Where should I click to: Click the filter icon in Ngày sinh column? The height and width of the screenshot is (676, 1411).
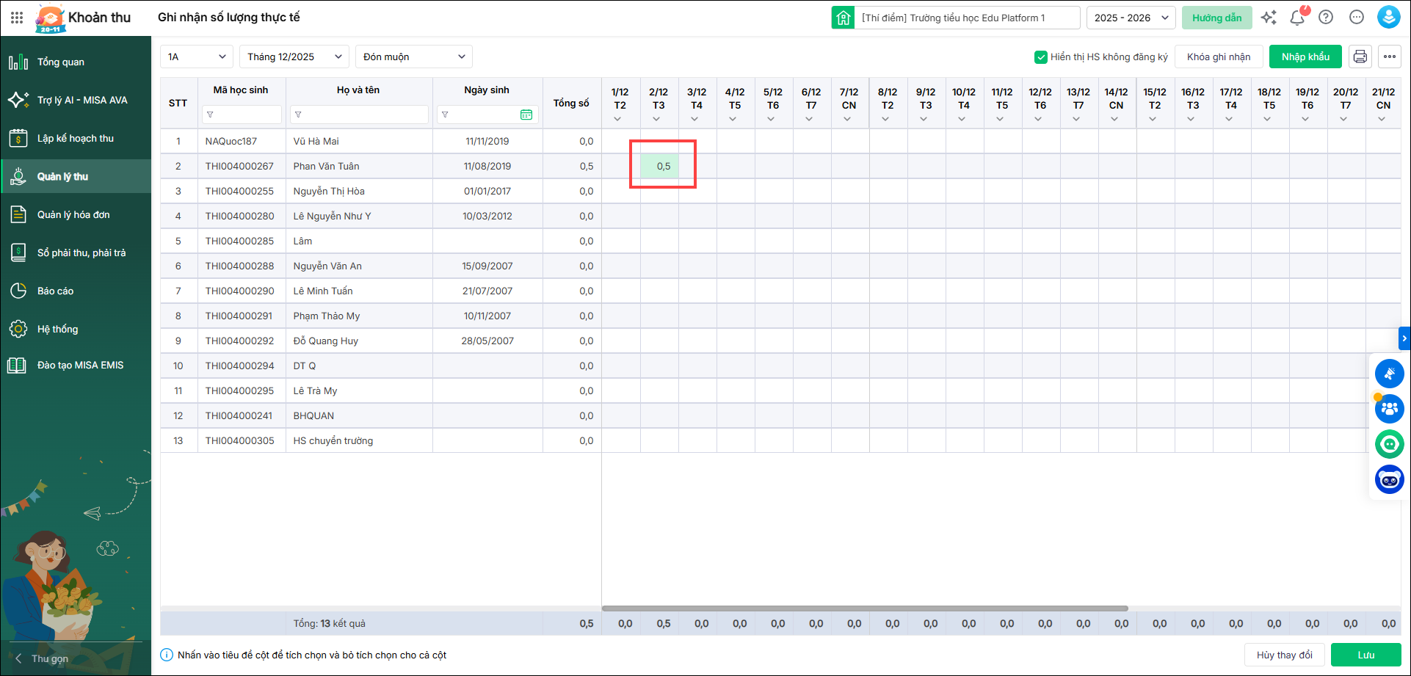click(x=445, y=115)
